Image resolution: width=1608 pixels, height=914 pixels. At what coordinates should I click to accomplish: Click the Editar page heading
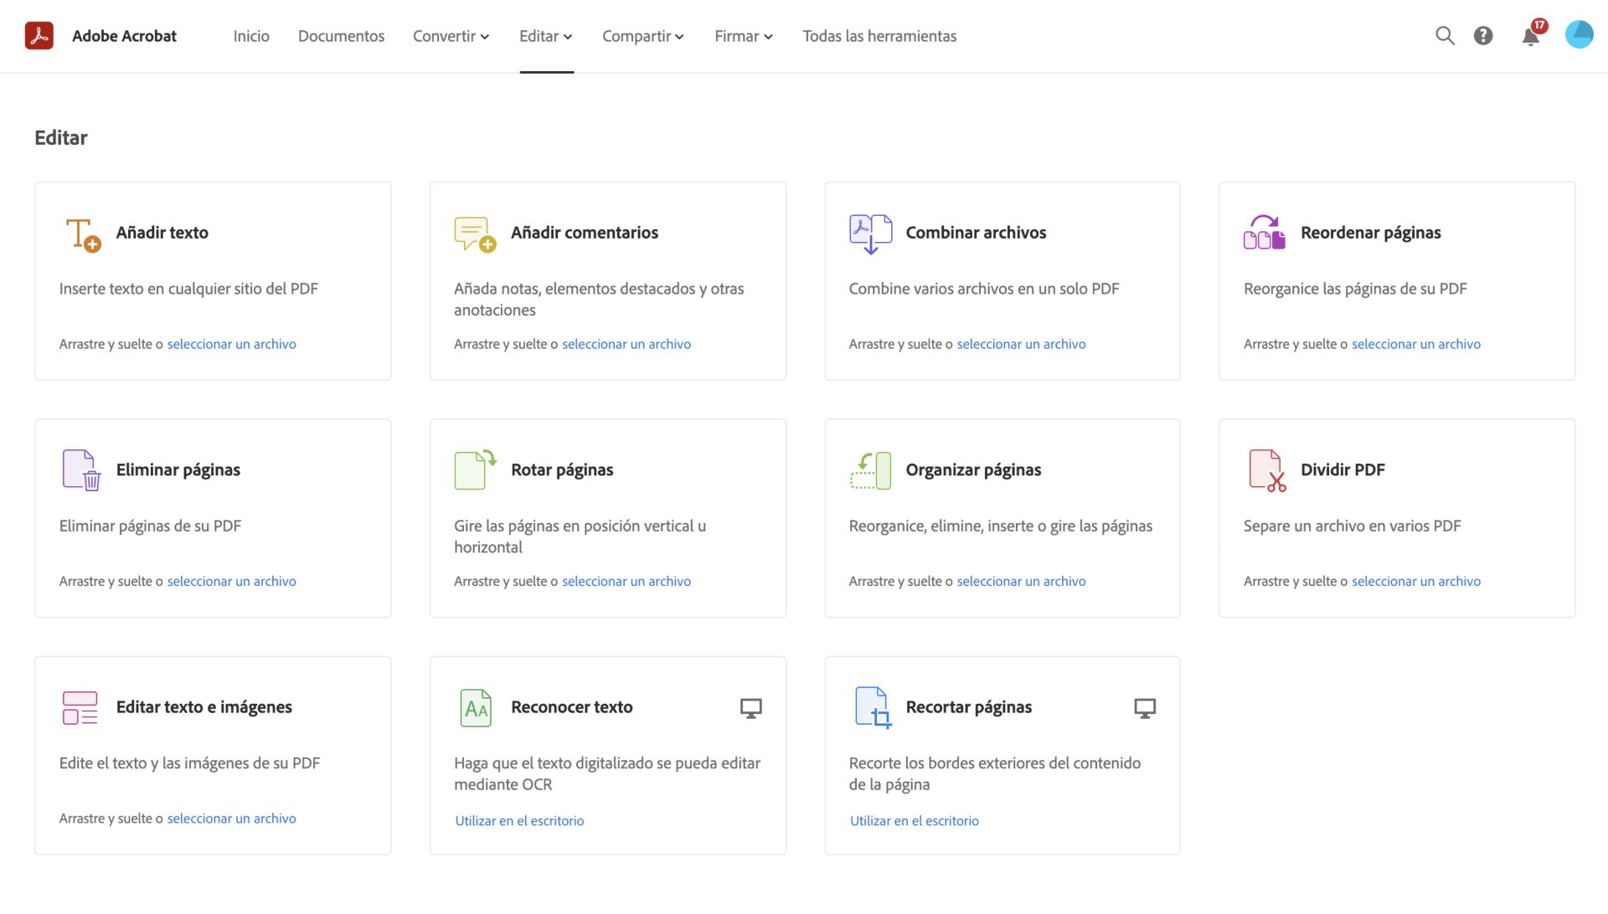[61, 138]
